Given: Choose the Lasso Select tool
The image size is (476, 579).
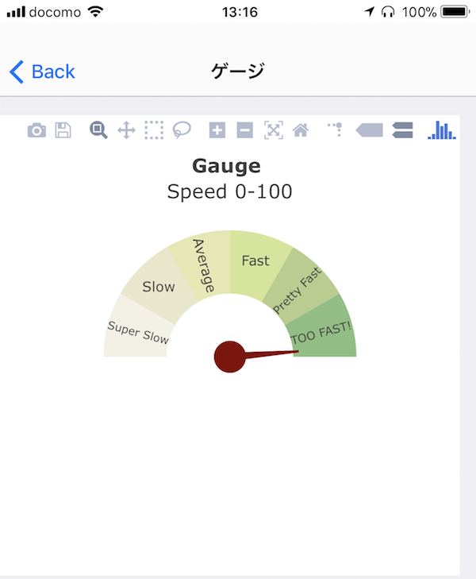Looking at the screenshot, I should pyautogui.click(x=182, y=130).
